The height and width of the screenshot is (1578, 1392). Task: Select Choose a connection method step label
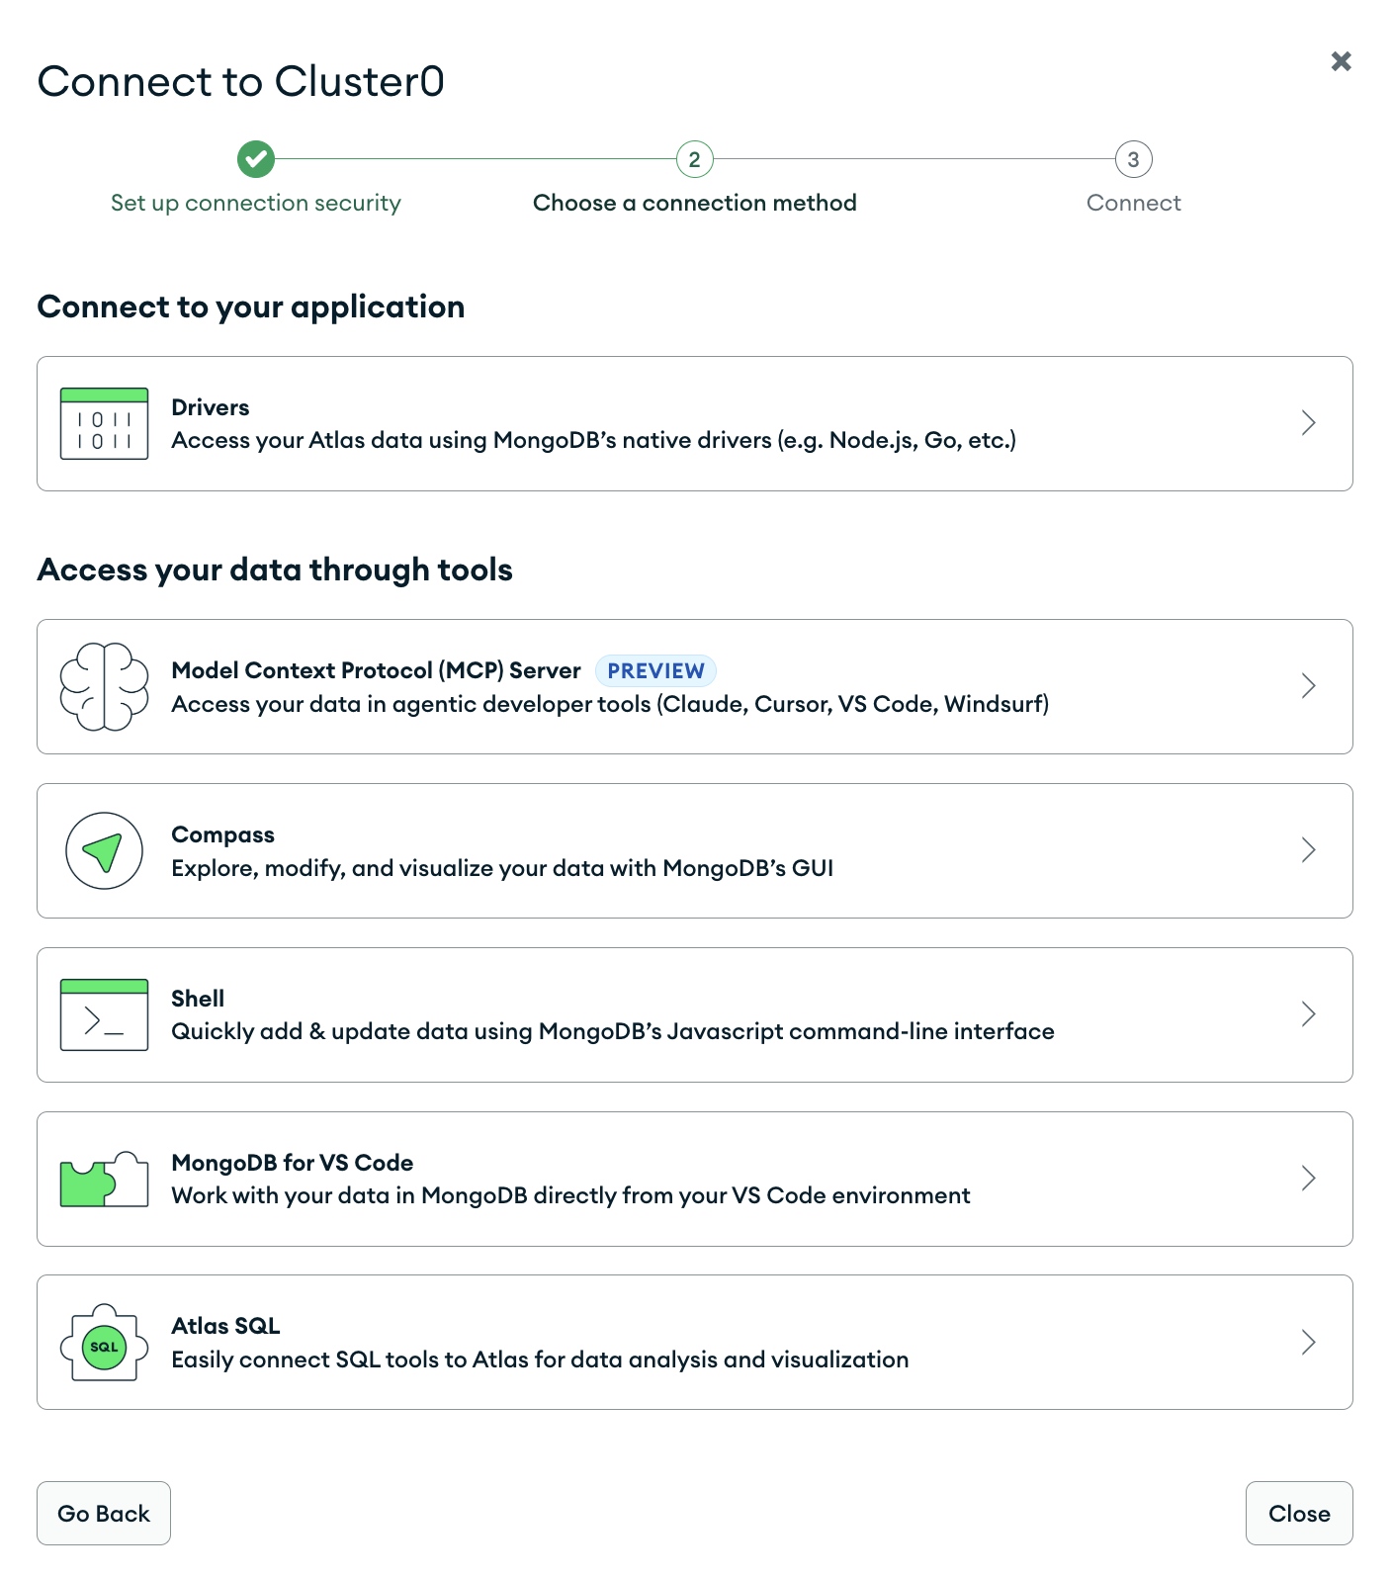[695, 203]
